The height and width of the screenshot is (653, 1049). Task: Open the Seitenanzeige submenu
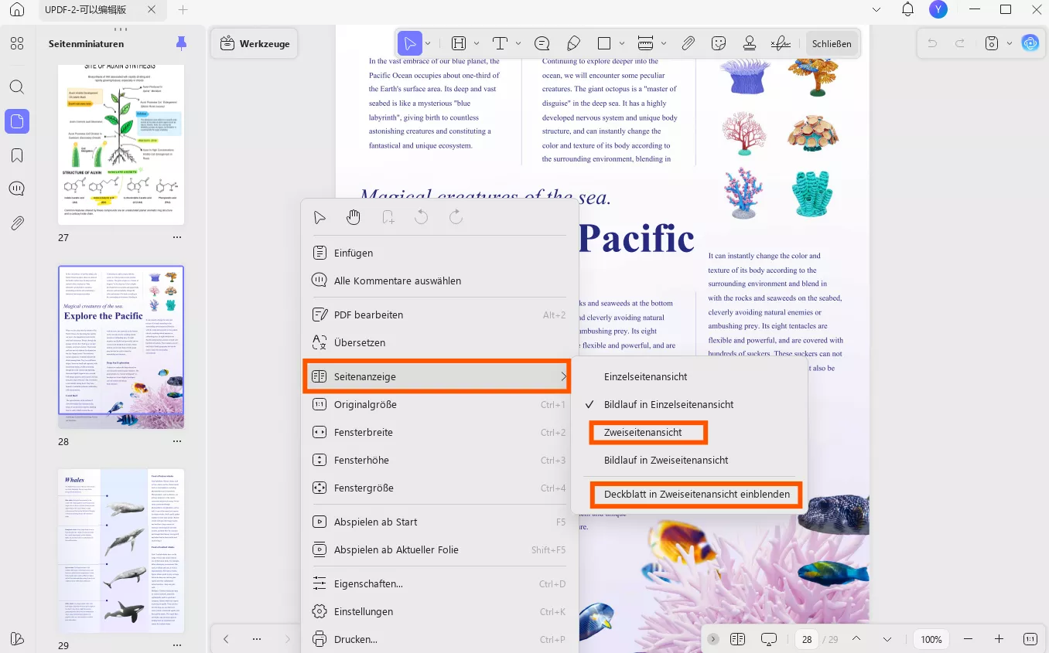click(x=437, y=376)
